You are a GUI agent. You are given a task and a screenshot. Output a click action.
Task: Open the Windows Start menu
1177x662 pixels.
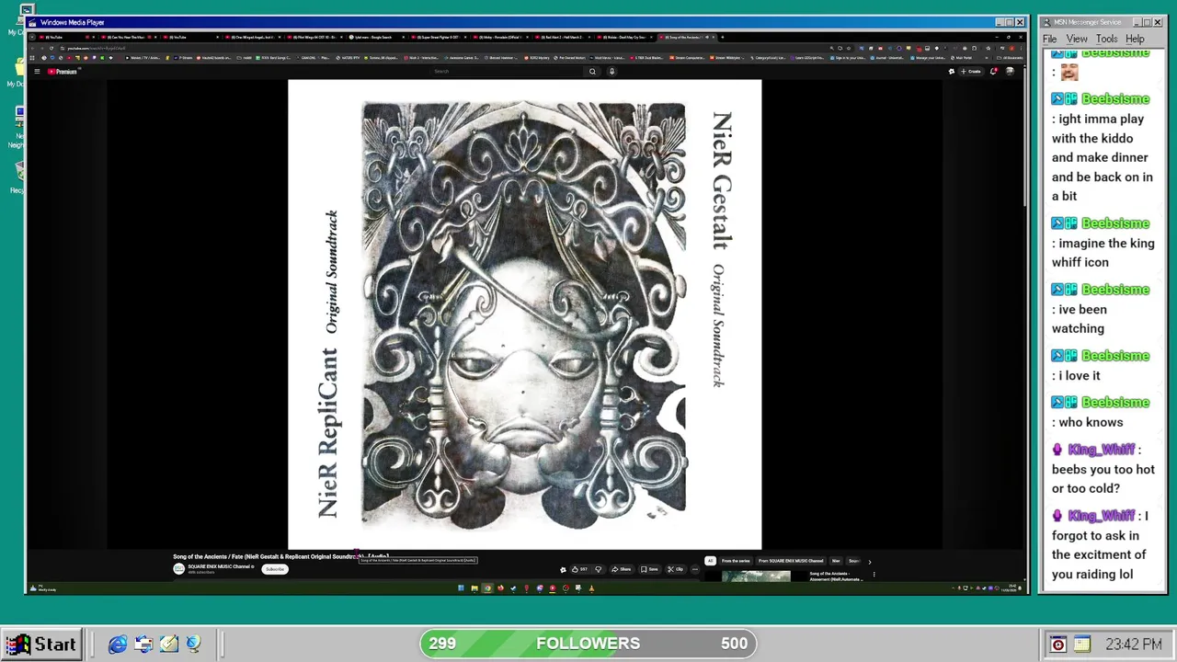pos(40,645)
